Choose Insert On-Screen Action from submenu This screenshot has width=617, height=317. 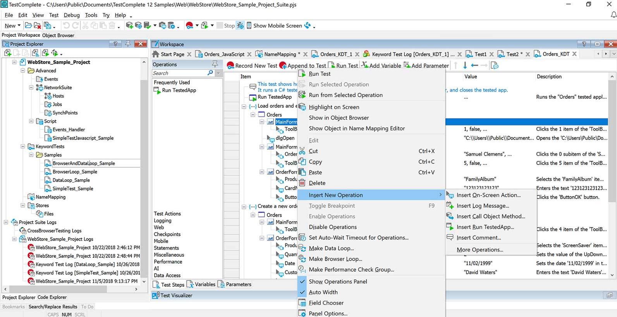tap(488, 195)
